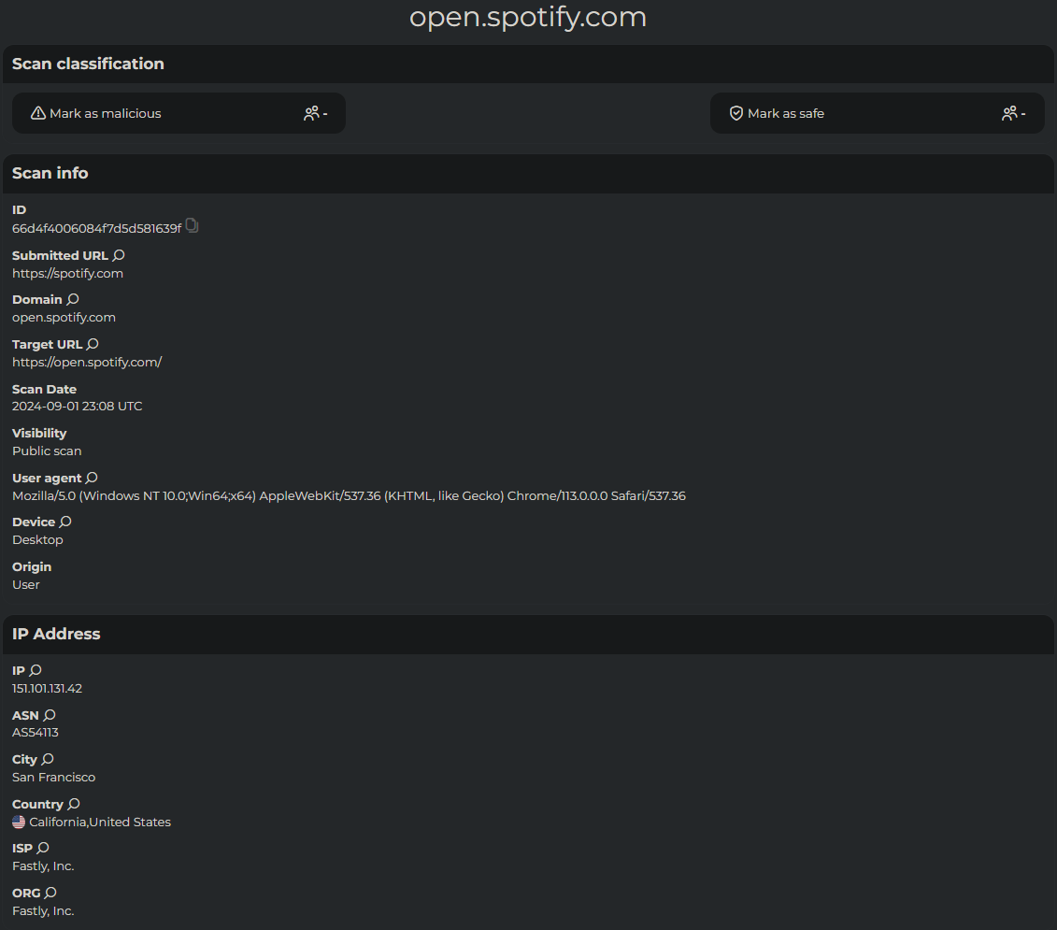Click the copy icon beside scan ID
The height and width of the screenshot is (930, 1057).
(x=192, y=225)
